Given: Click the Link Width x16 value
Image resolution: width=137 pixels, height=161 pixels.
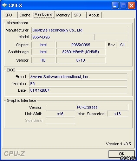Looking at the screenshot, I should 60,114.
